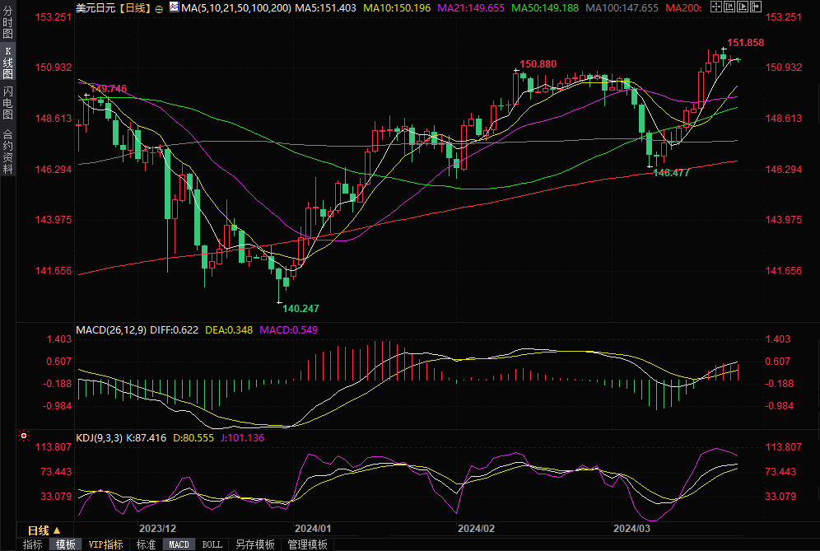Viewport: 820px width, 551px height.
Task: Switch to the BOLL template
Action: pos(212,544)
